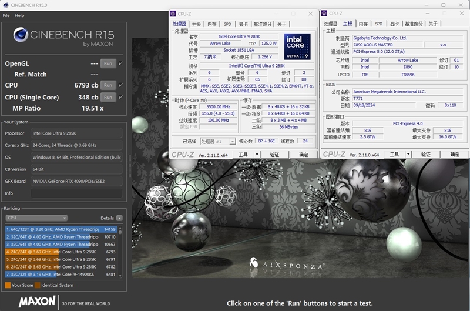
Task: Select ranking row 6 with score 6782
Action: [x=61, y=267]
